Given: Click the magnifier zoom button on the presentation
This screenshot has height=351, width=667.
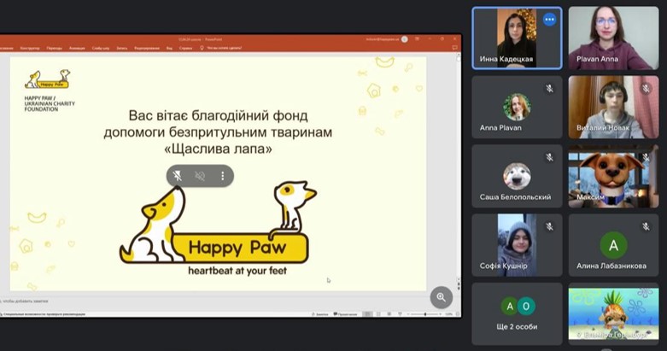Looking at the screenshot, I should tap(442, 297).
